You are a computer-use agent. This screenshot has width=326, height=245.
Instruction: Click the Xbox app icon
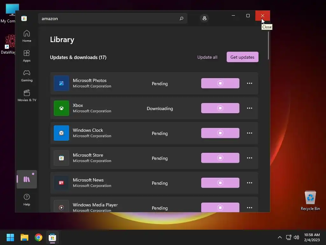pos(61,108)
